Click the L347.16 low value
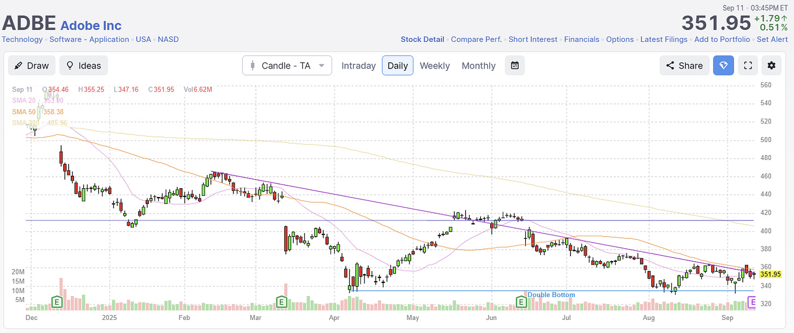Viewport: 794px width, 333px height. 126,89
